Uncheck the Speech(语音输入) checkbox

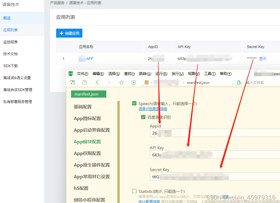[134, 104]
